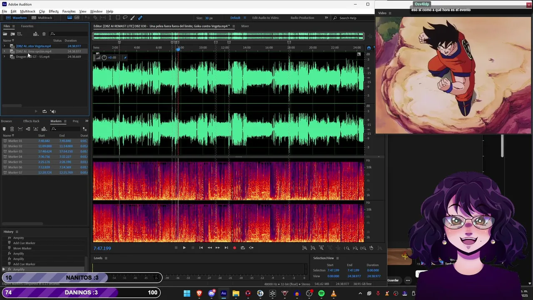Switch to Edit Audio to Video workspace
The width and height of the screenshot is (533, 300).
pos(265,18)
